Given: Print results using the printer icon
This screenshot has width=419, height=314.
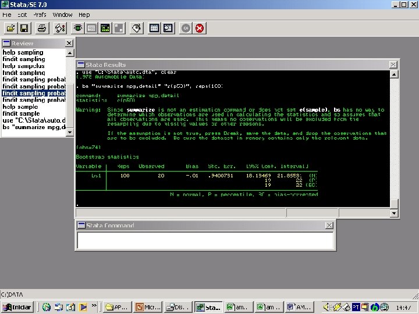Looking at the screenshot, I should tap(42, 28).
